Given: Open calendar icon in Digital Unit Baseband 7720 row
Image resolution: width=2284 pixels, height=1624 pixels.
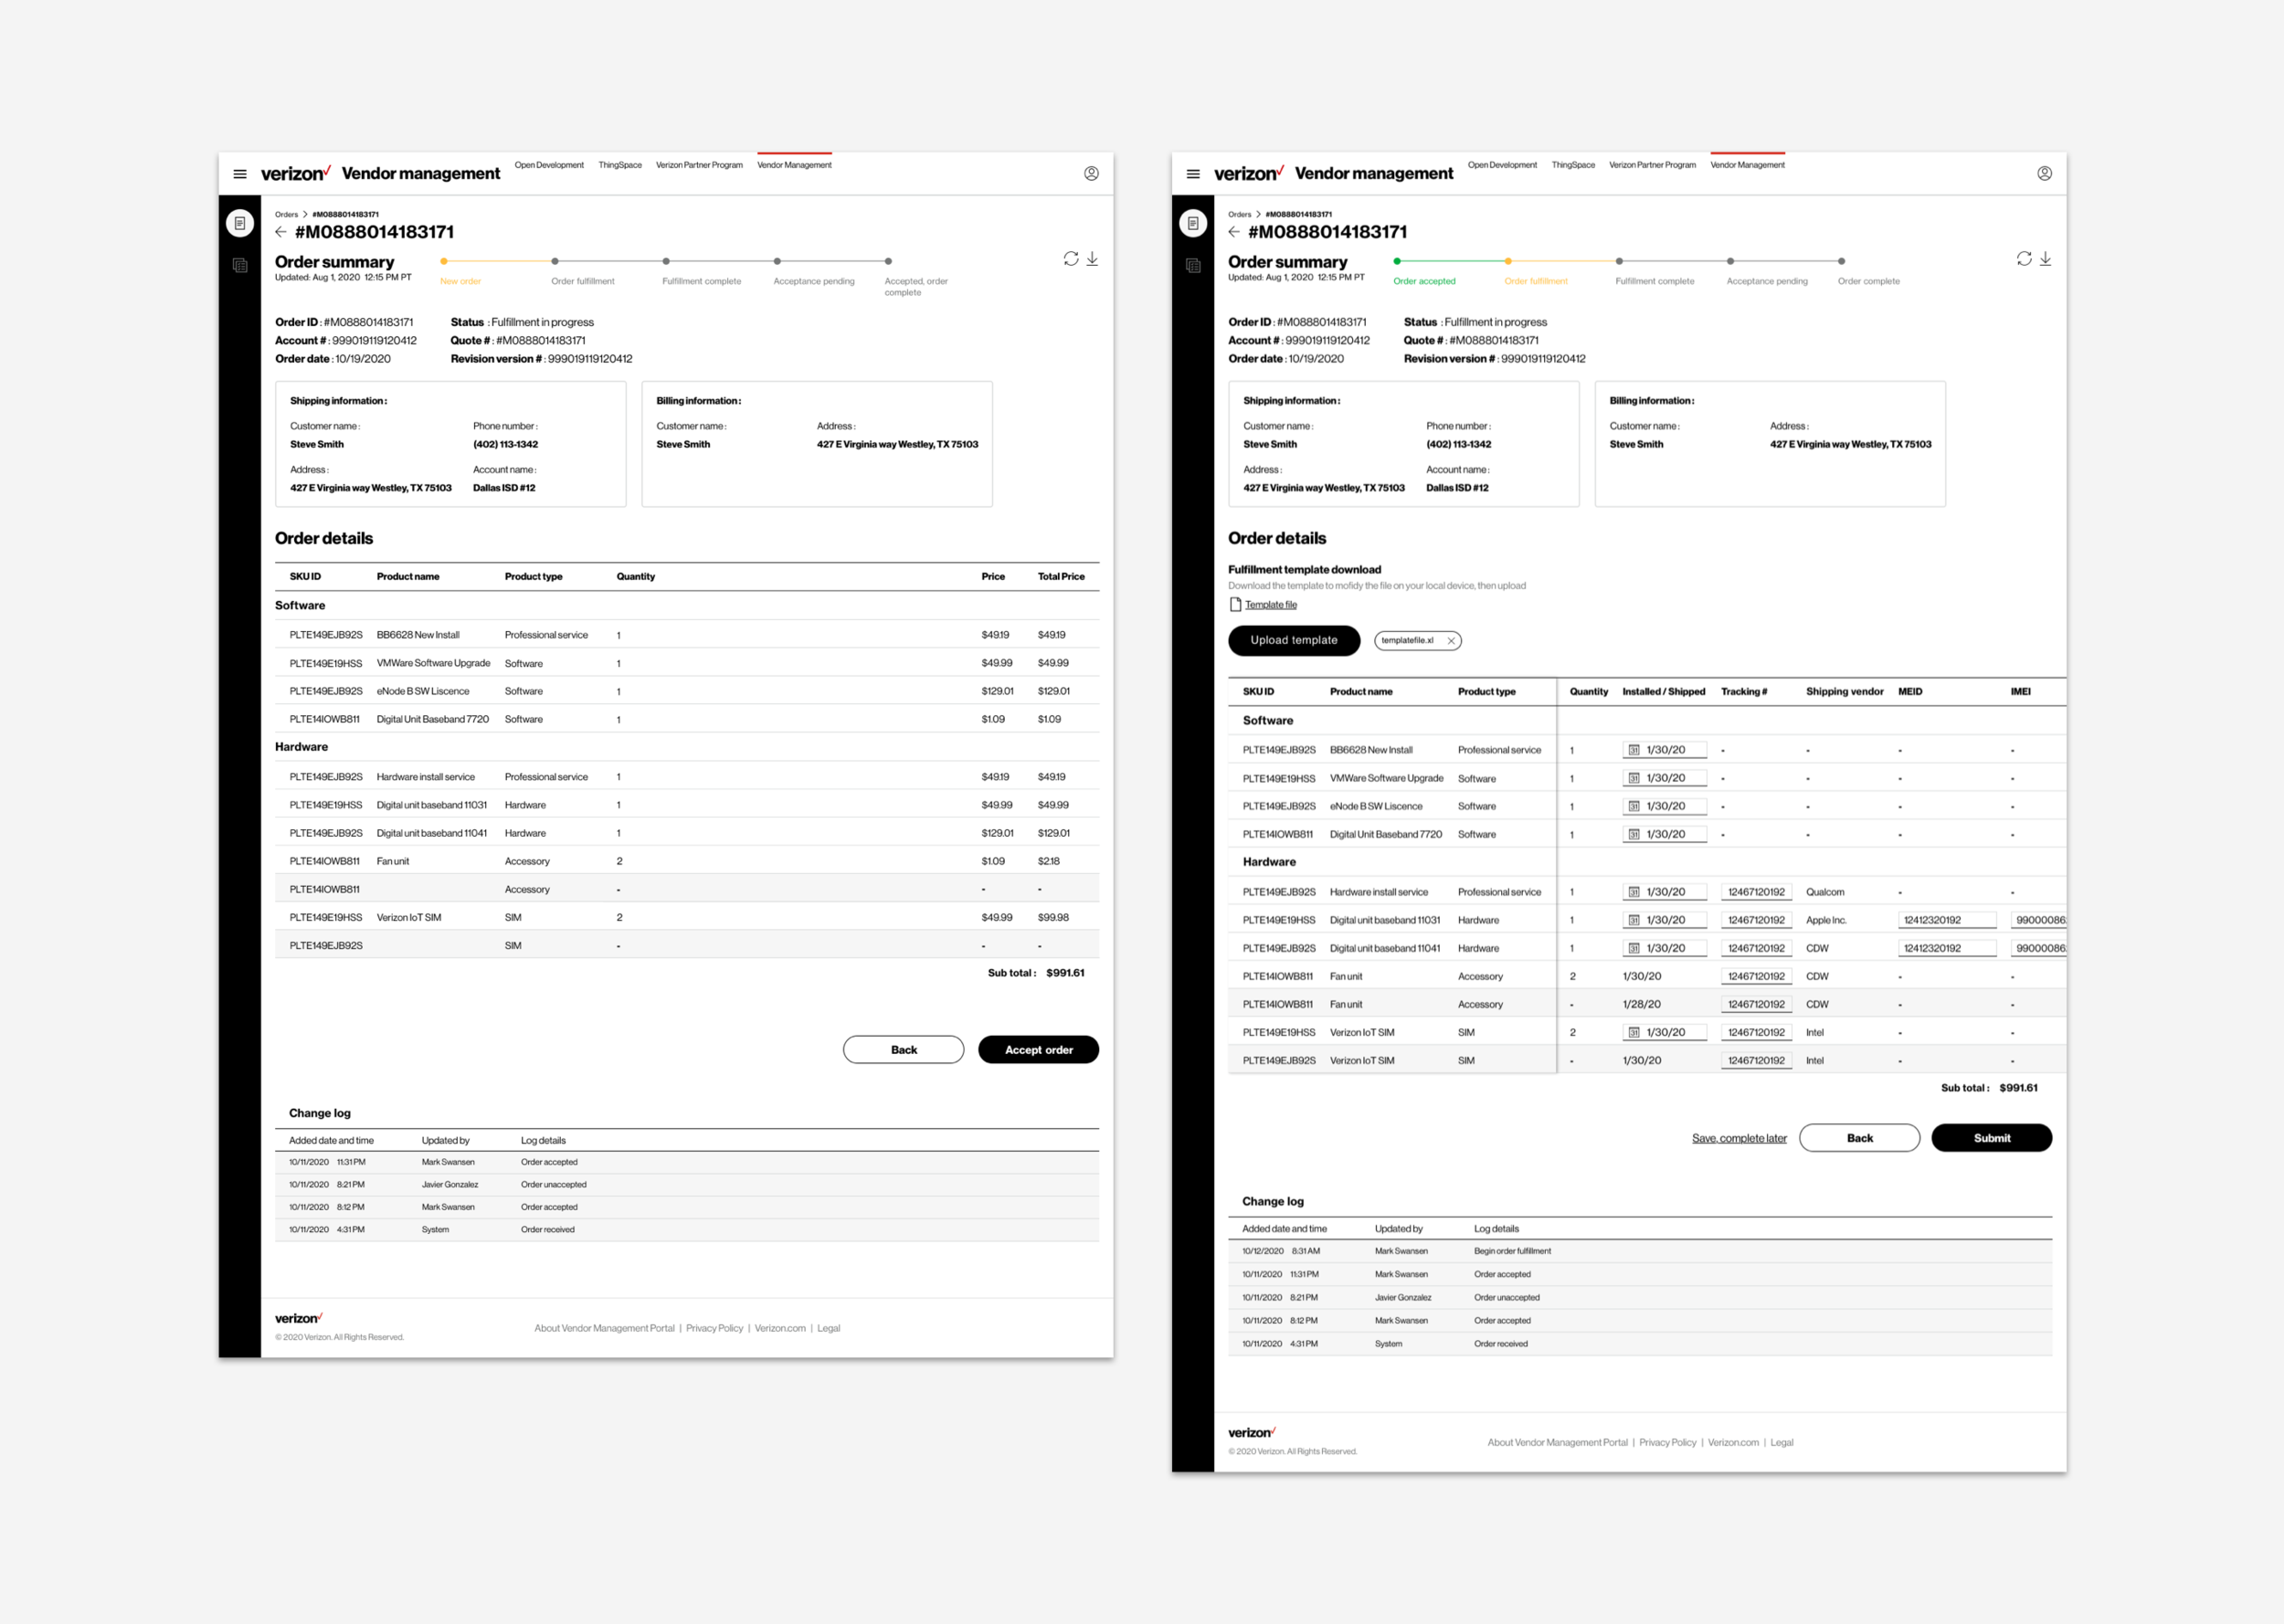Looking at the screenshot, I should pos(1634,834).
